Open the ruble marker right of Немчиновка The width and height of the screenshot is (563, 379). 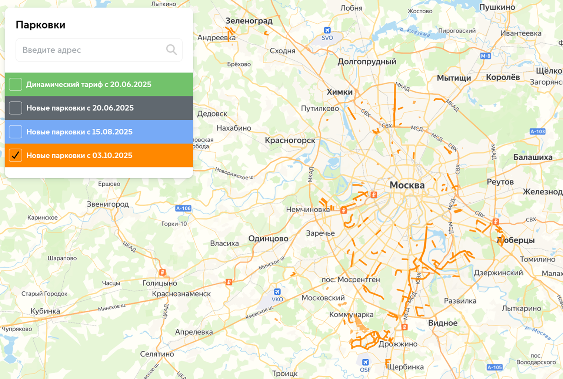(x=344, y=210)
